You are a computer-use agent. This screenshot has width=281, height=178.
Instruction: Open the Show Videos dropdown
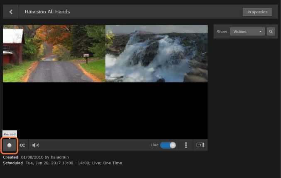coord(248,31)
